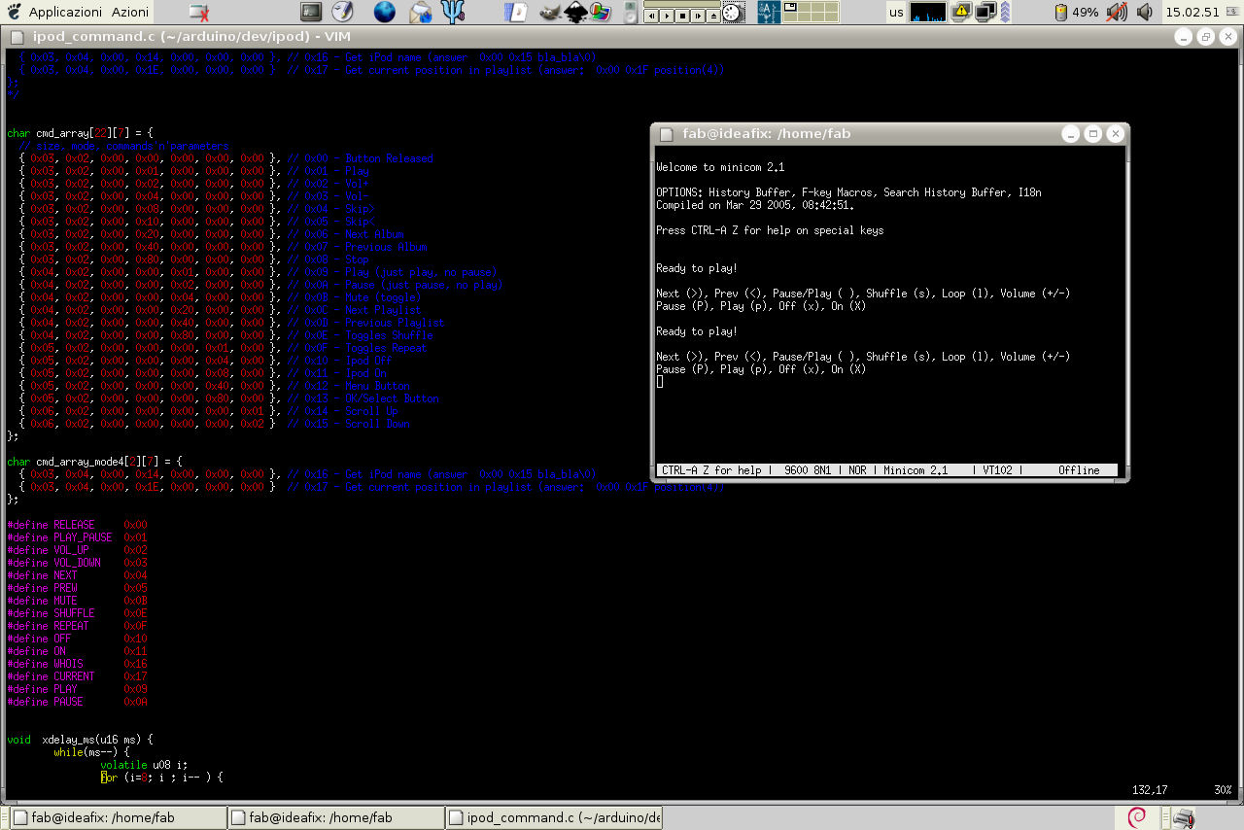This screenshot has height=830, width=1244.
Task: Toggle the muted speaker icon
Action: tap(1117, 13)
